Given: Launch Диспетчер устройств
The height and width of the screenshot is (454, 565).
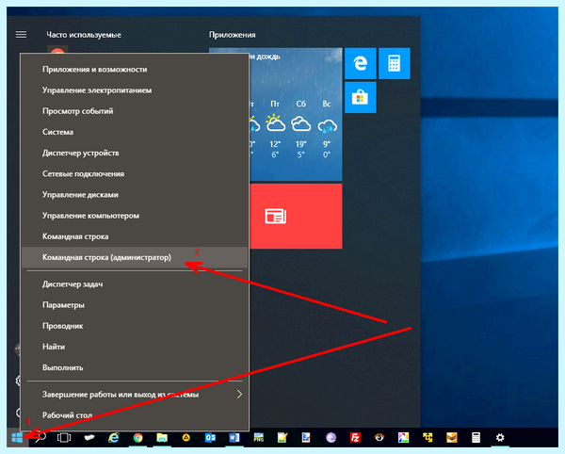Looking at the screenshot, I should tap(135, 153).
